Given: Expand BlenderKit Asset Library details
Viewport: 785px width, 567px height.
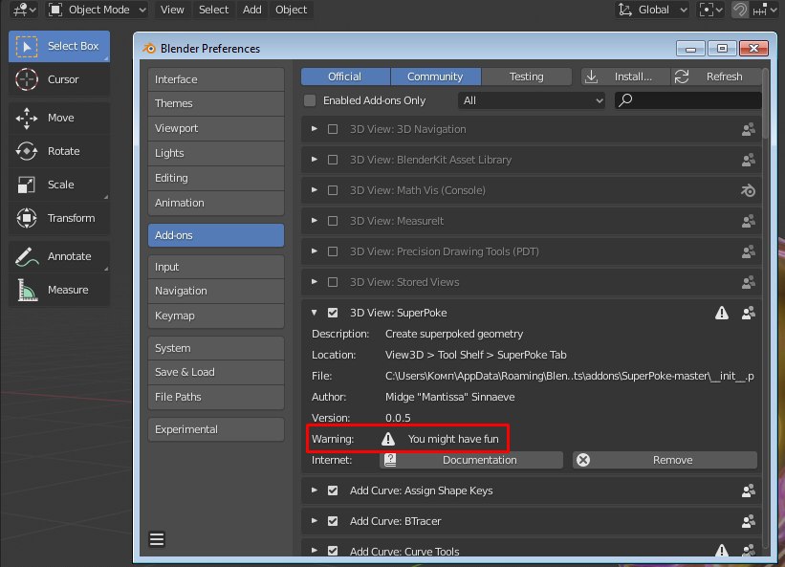Looking at the screenshot, I should (x=314, y=160).
